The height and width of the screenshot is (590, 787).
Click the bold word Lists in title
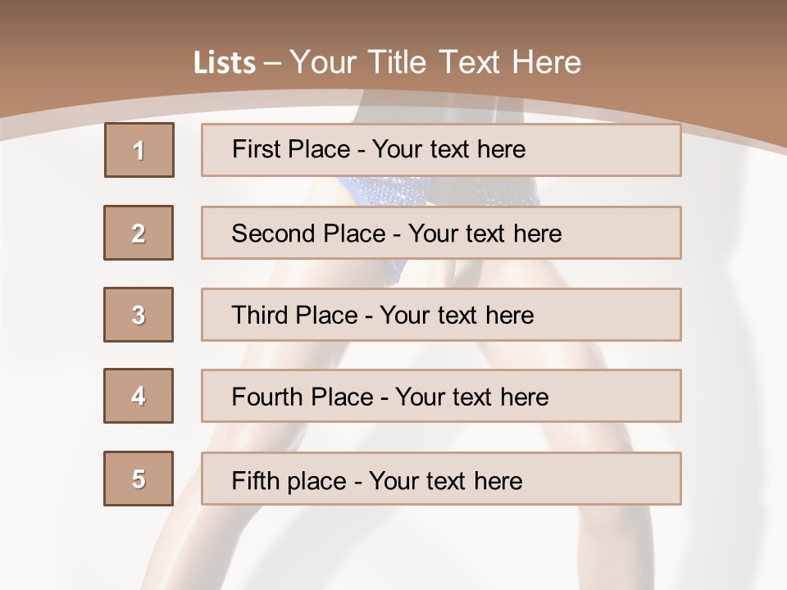pos(225,63)
